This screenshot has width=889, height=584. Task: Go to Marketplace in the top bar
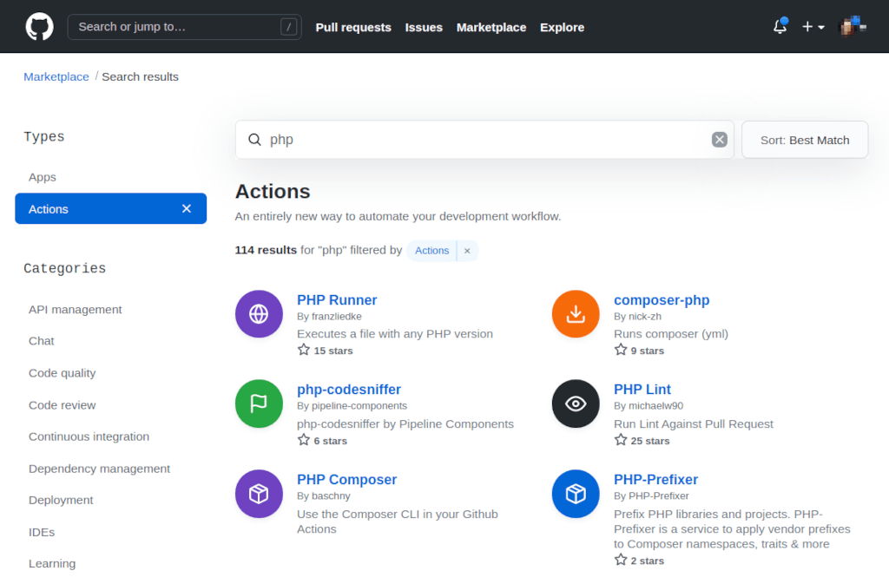(491, 27)
